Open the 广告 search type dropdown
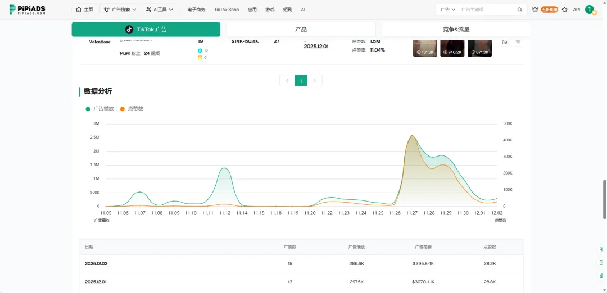The height and width of the screenshot is (293, 607). point(448,10)
